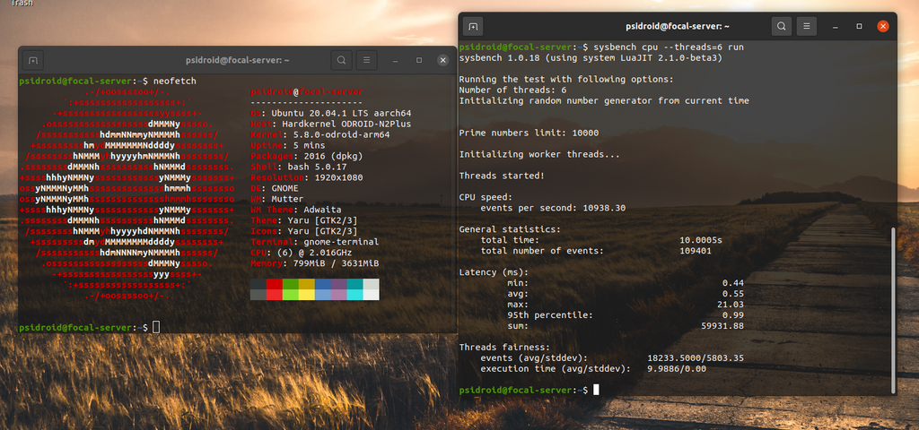The image size is (919, 430).
Task: Maximize the neofetch terminal window
Action: pos(418,61)
